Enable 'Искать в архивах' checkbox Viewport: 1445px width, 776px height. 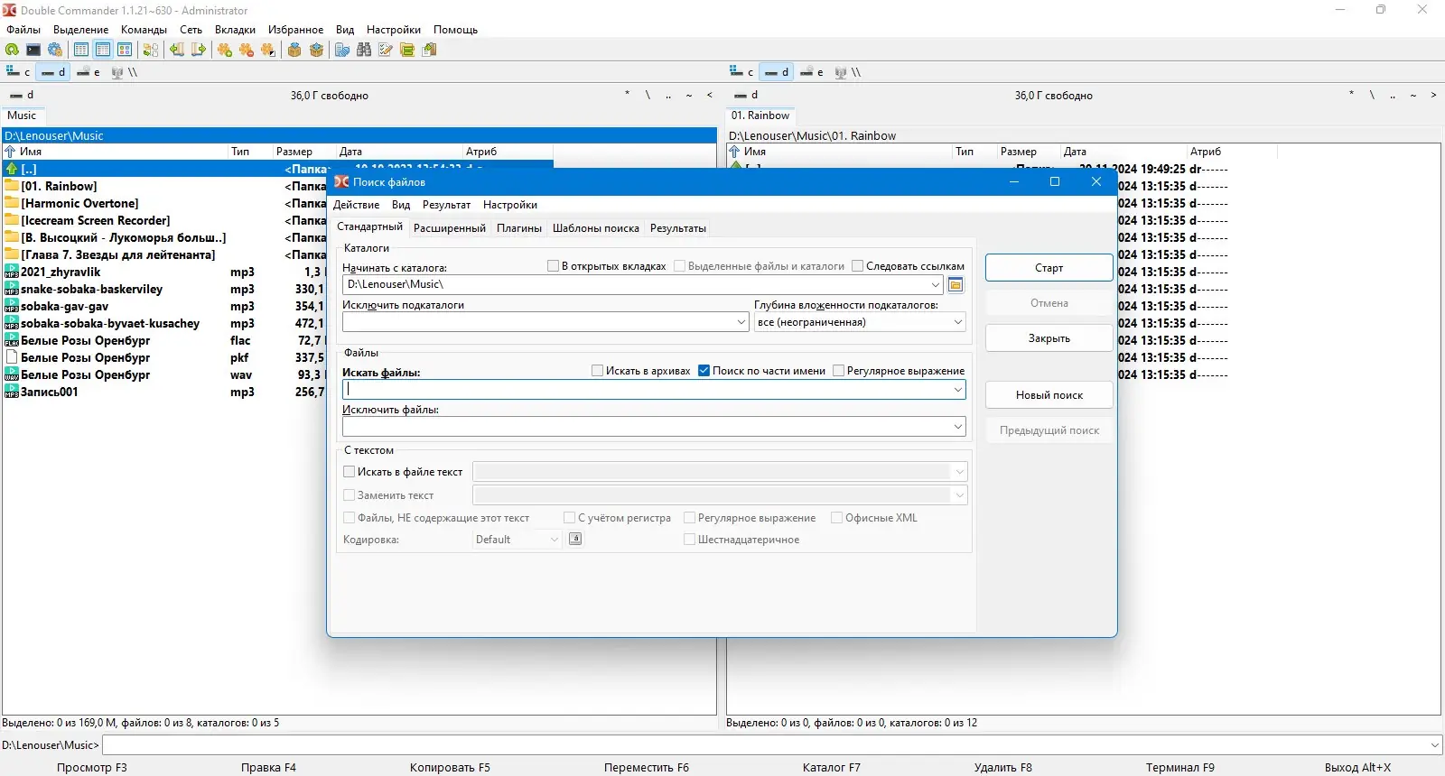[x=597, y=371]
